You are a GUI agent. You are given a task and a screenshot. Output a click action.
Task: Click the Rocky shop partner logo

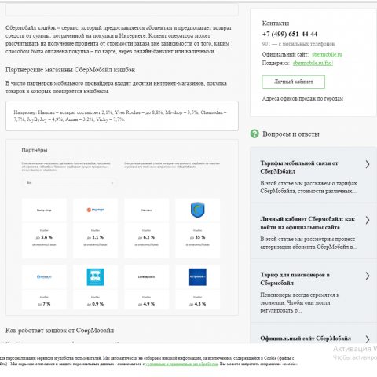(44, 210)
